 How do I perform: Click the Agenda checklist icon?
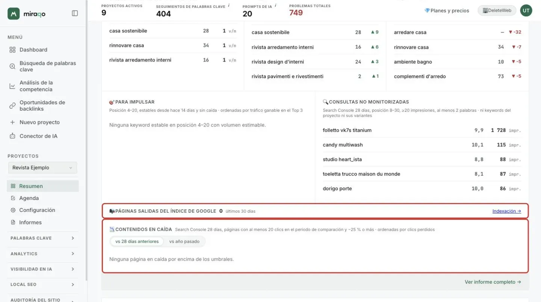click(13, 198)
